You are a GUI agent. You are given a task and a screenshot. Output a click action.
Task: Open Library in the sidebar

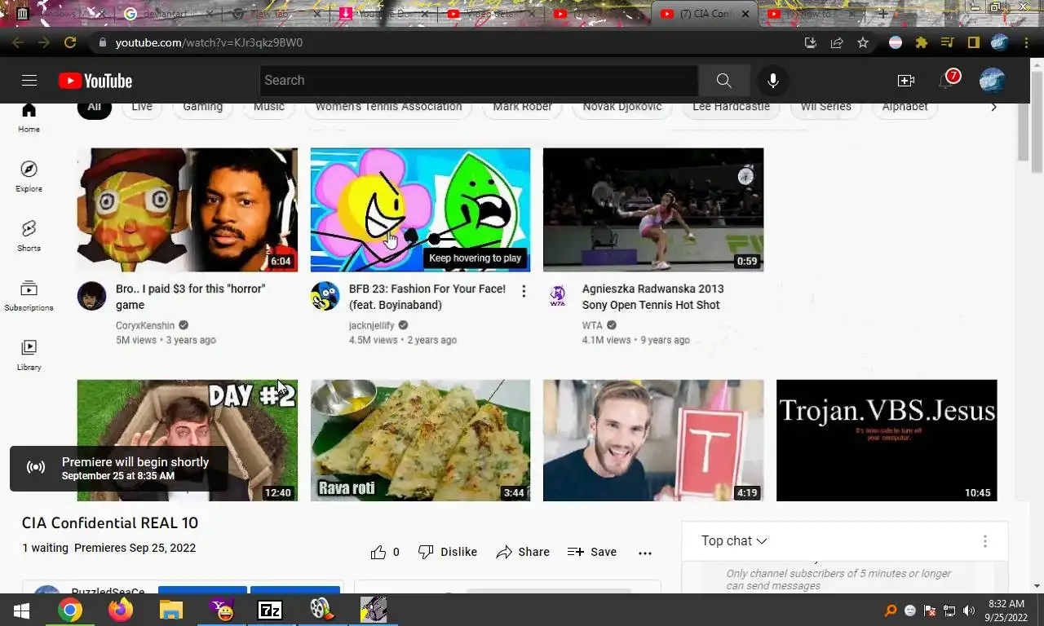coord(29,355)
